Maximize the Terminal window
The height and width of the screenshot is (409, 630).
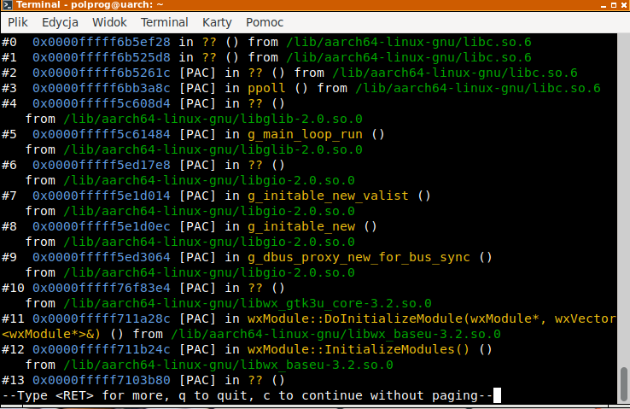pyautogui.click(x=614, y=5)
